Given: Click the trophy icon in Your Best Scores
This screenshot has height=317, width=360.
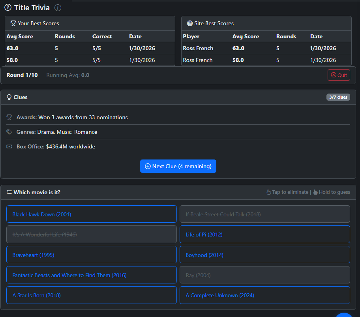Looking at the screenshot, I should tap(13, 23).
